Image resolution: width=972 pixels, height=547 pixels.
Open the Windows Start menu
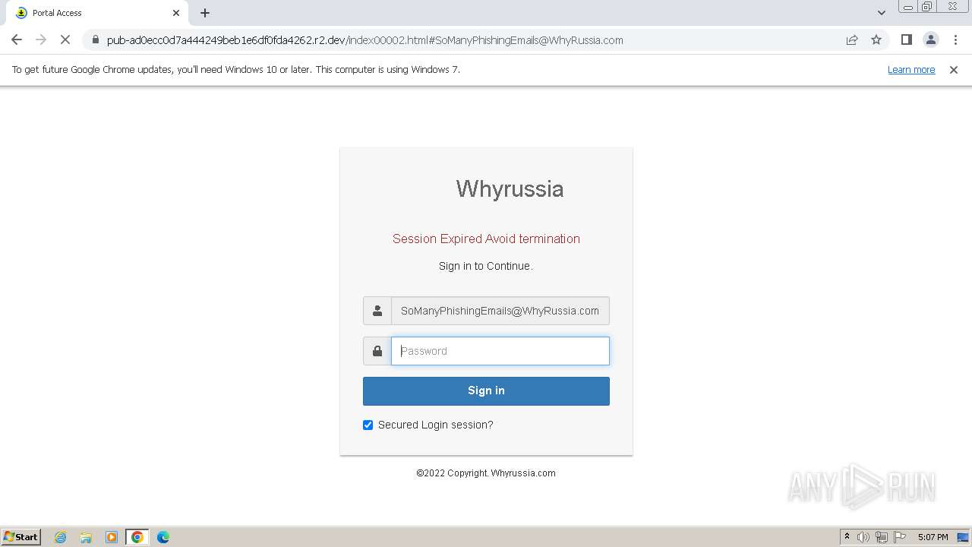(21, 536)
